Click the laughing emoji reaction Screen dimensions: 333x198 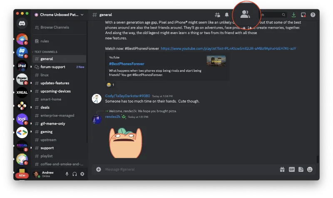[110, 85]
